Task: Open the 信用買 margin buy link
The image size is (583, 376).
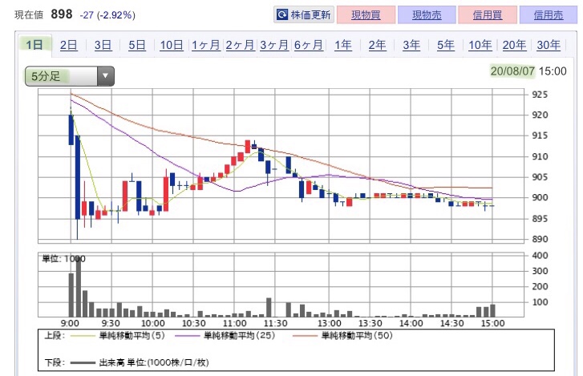Action: 488,15
